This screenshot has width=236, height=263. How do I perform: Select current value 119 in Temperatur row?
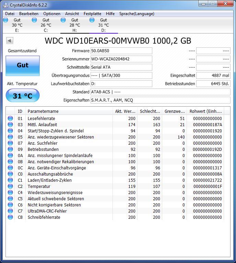tap(132, 186)
